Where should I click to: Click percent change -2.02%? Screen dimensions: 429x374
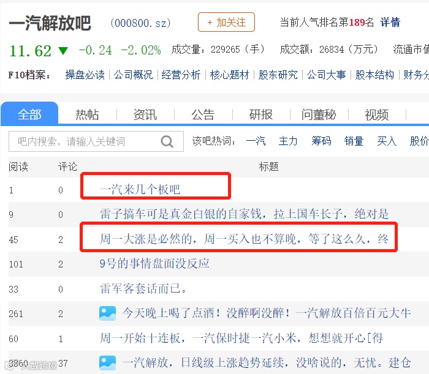coord(141,50)
